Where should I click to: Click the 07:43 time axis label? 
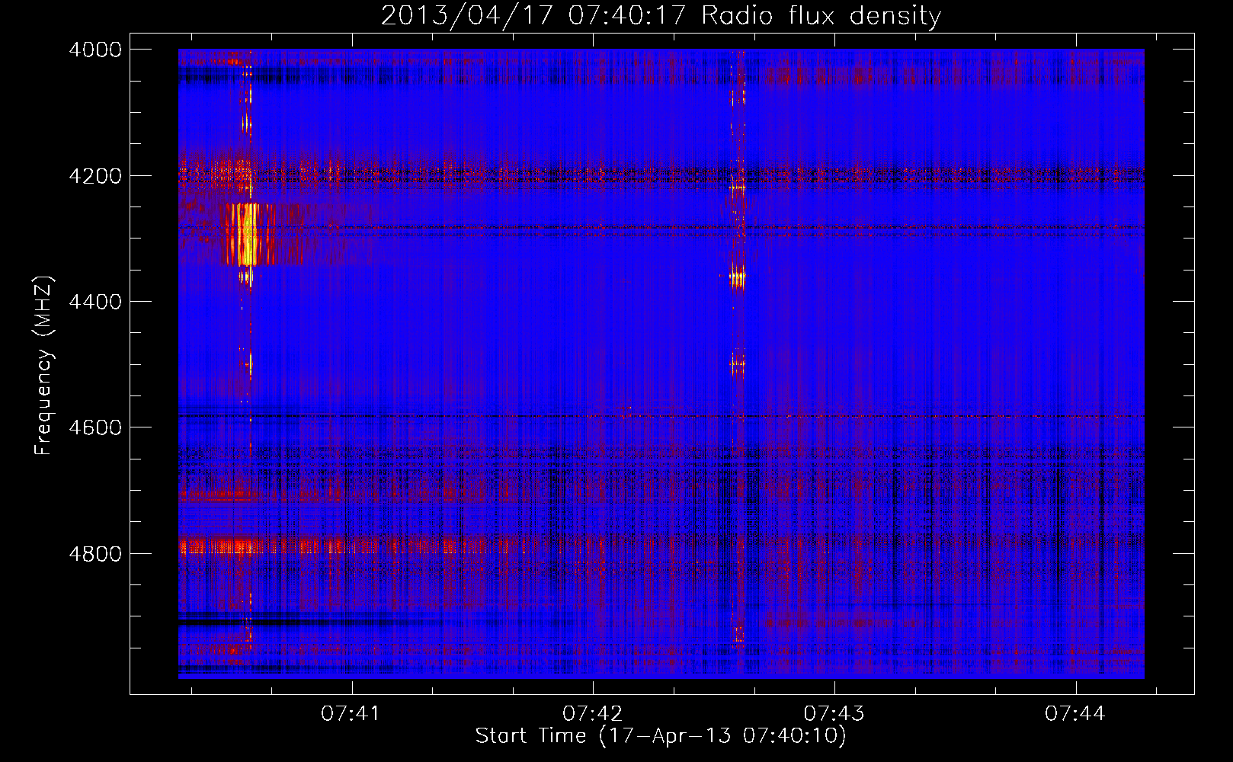pyautogui.click(x=834, y=714)
